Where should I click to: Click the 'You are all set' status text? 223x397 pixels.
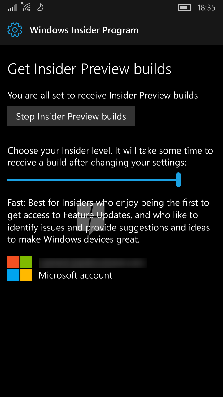coord(103,95)
